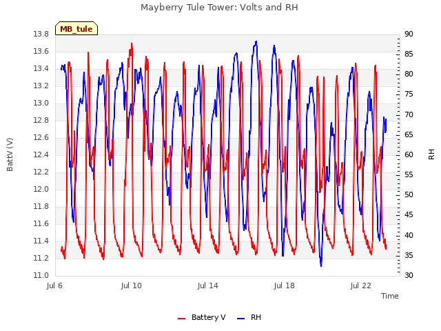Click the 60 right axis value
The height and width of the screenshot is (331, 441).
409,154
